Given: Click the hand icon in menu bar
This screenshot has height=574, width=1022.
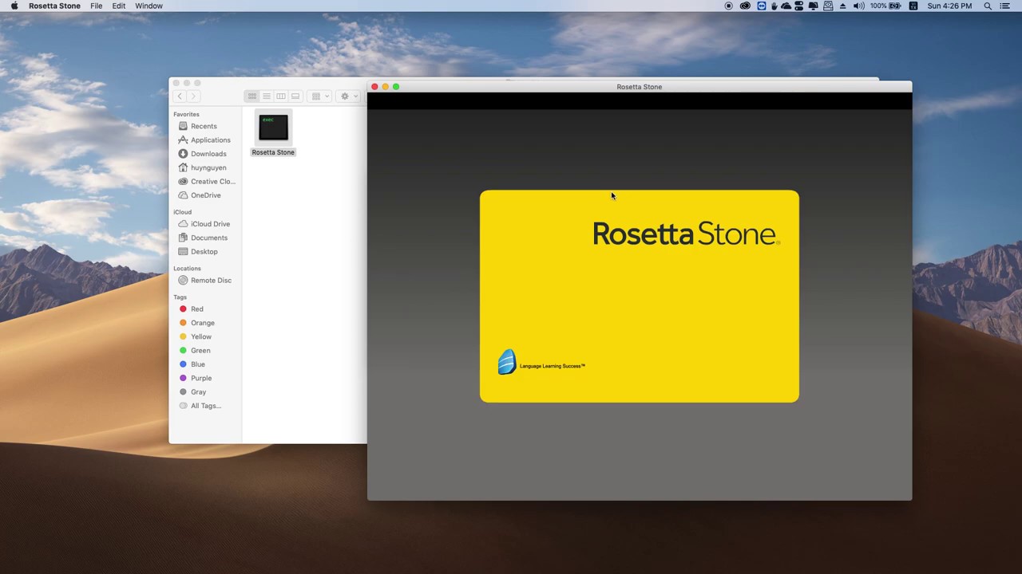Looking at the screenshot, I should [x=774, y=6].
